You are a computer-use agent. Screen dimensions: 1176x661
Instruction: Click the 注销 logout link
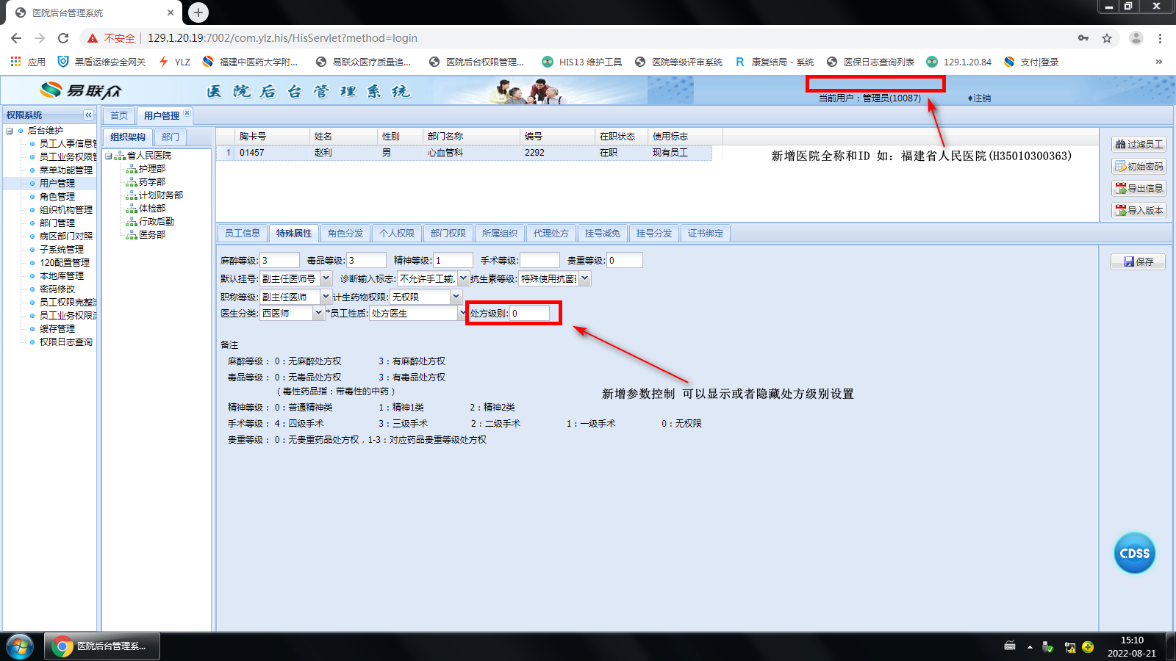pos(980,98)
